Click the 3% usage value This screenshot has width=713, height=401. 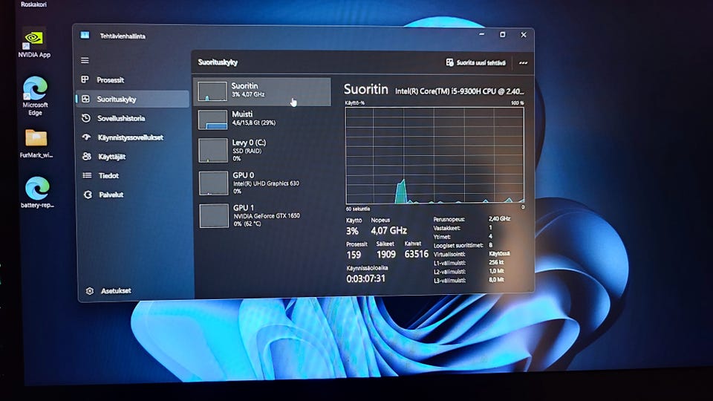(x=352, y=231)
